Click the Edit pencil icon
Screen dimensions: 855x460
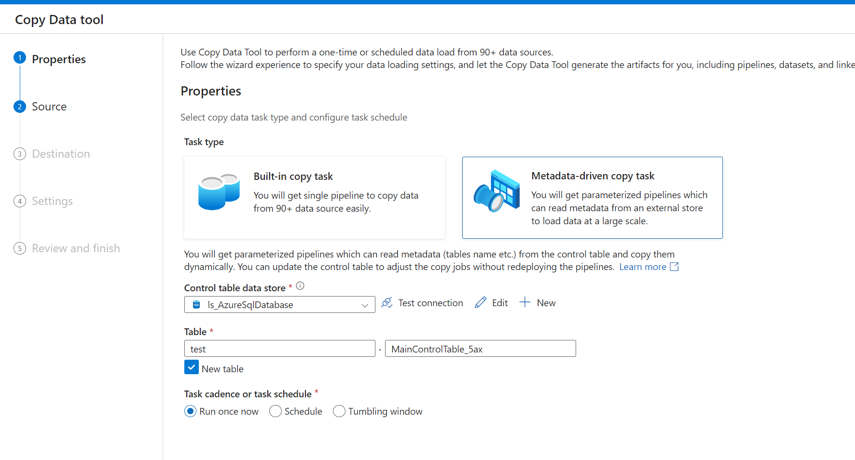pyautogui.click(x=481, y=302)
